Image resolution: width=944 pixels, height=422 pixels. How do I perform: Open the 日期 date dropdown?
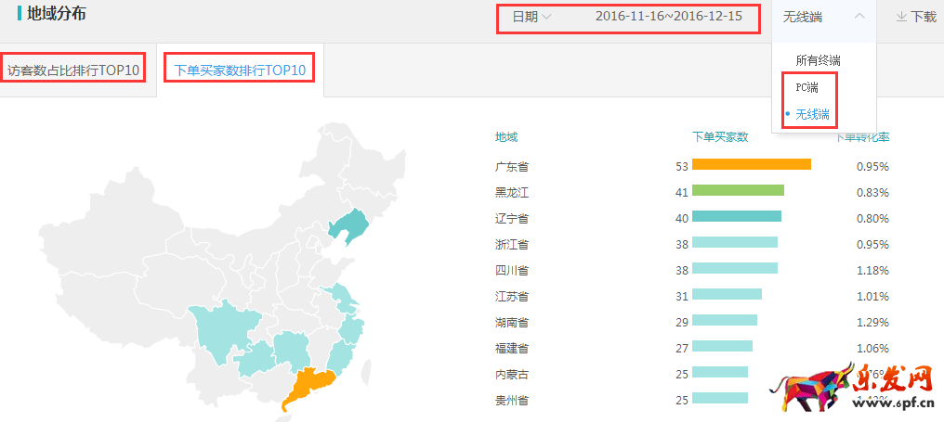click(x=531, y=17)
